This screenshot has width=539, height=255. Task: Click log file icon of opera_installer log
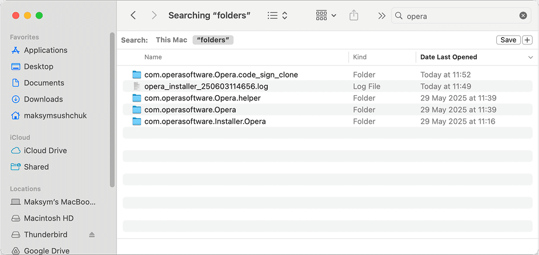coord(137,86)
